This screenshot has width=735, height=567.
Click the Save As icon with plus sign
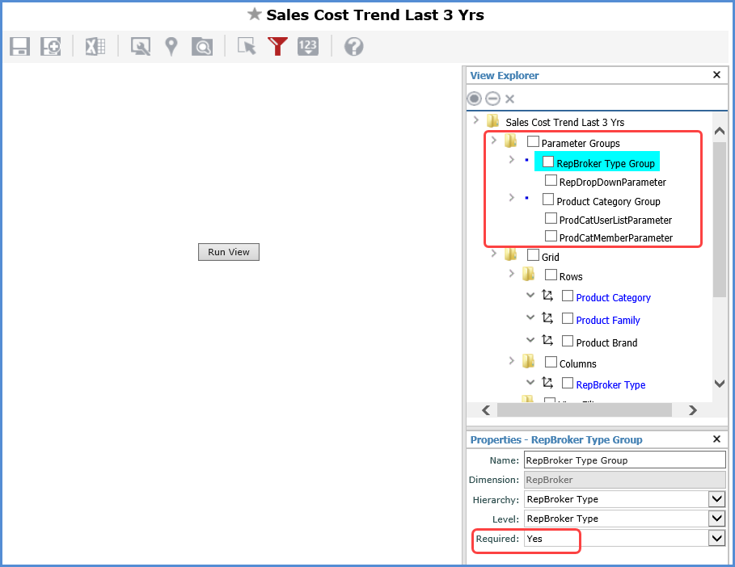[51, 46]
